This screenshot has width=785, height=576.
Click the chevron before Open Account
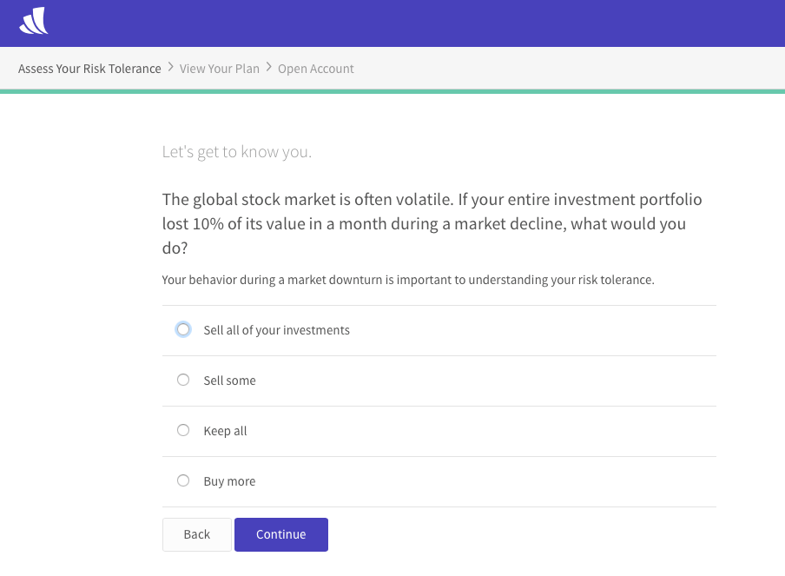point(269,68)
